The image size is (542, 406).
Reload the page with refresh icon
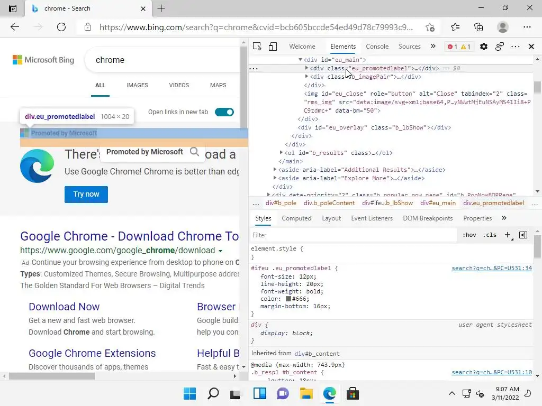click(61, 27)
